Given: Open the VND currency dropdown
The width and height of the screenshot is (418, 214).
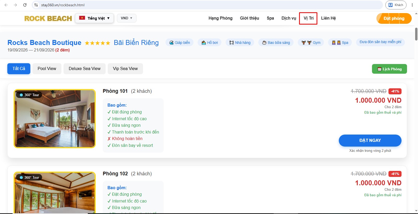Looking at the screenshot, I should [127, 18].
